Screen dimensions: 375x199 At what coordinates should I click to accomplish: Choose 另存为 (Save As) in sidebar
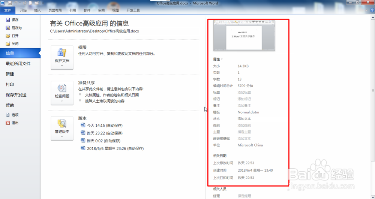coord(13,28)
